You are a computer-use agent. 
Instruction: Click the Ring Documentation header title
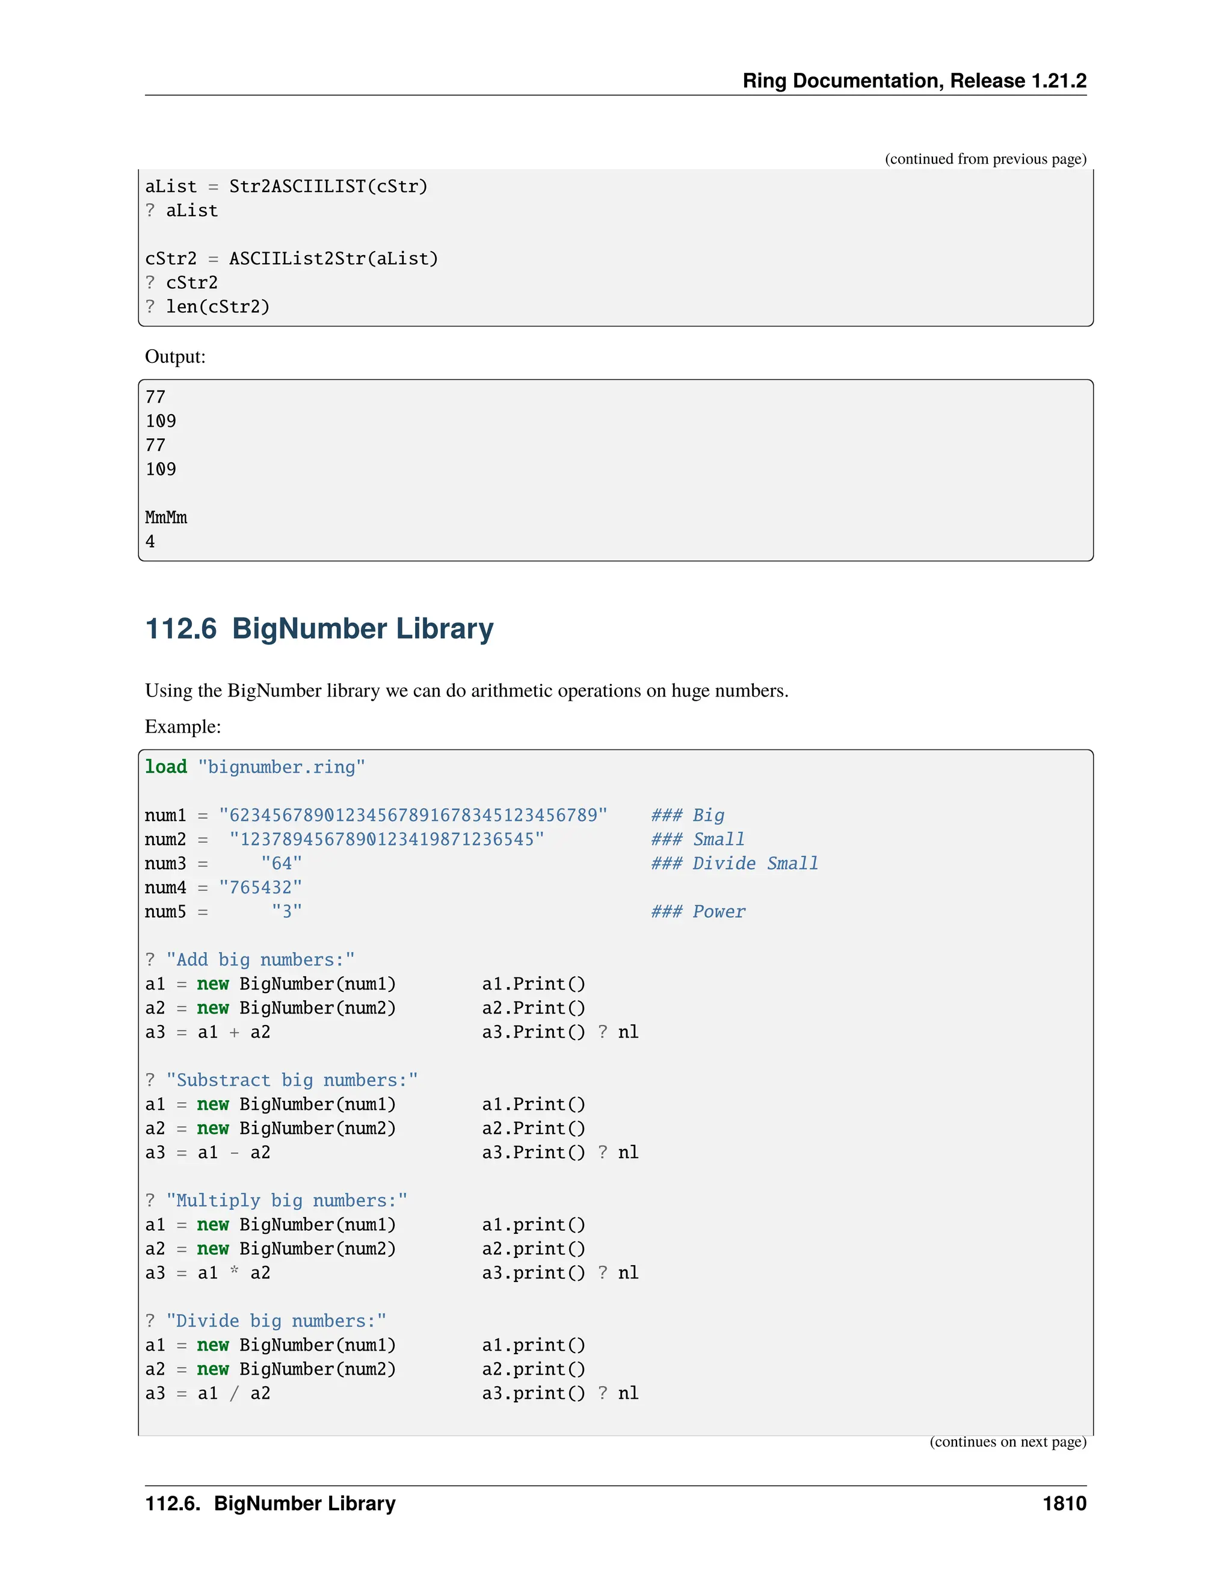[914, 80]
